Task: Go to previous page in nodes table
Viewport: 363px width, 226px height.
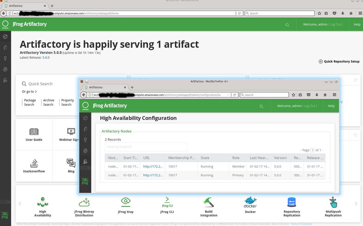Action: [301, 150]
